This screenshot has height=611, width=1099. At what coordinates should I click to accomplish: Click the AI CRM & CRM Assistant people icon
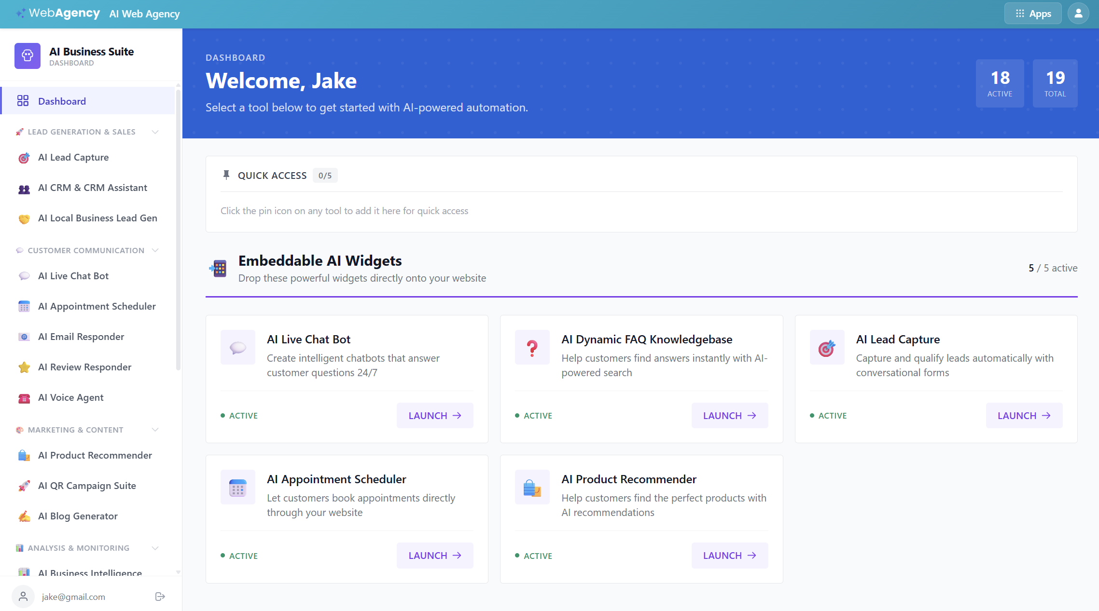[x=24, y=188]
